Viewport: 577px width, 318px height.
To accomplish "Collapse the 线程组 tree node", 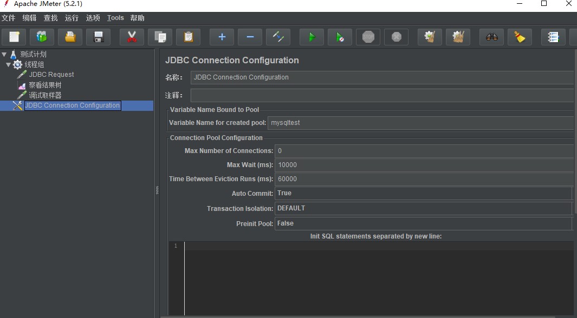I will tap(8, 65).
